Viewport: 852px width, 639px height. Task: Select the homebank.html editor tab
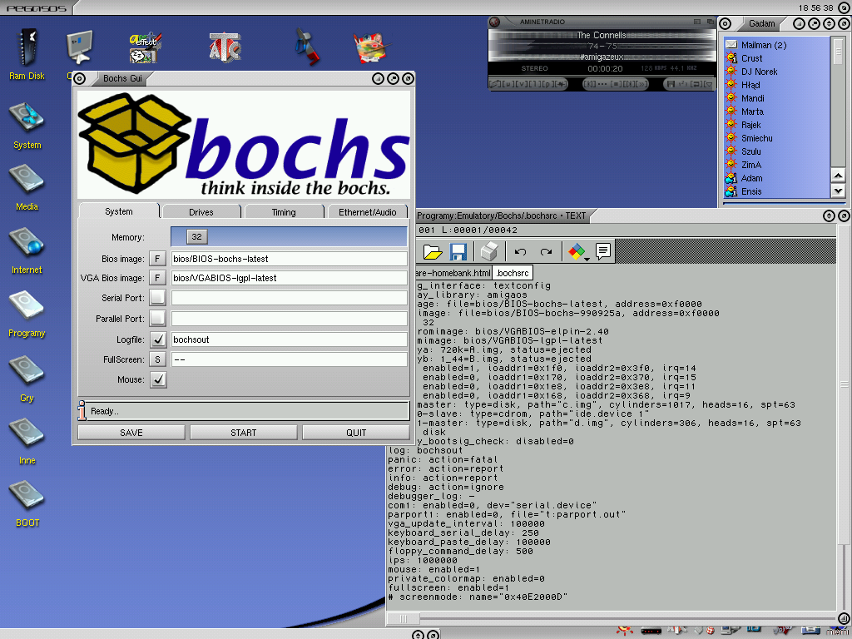point(453,273)
